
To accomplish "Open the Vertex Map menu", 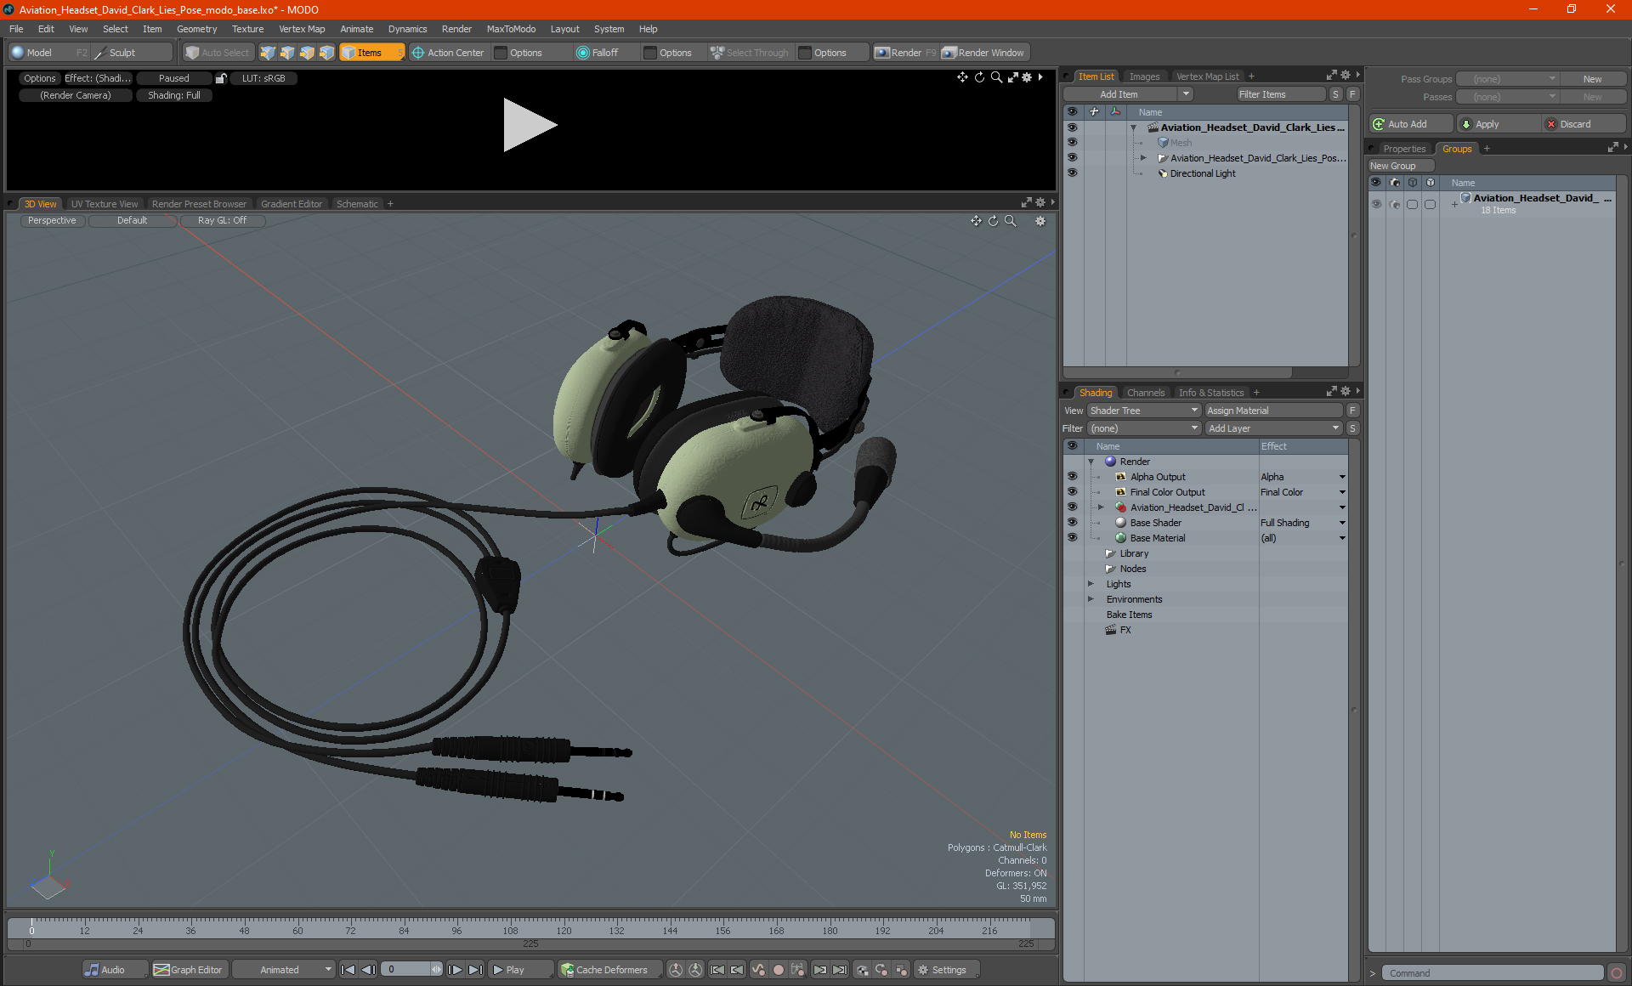I will tap(301, 29).
